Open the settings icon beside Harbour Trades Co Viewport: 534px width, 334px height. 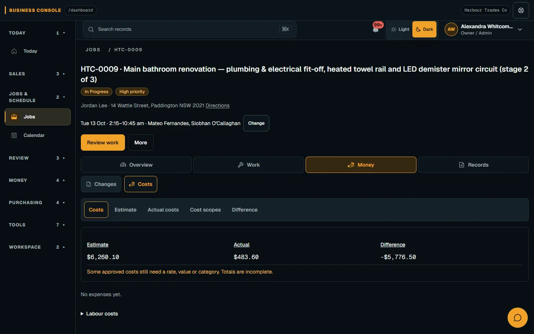tap(521, 10)
